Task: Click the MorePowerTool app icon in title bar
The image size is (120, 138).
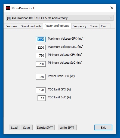Action: tap(8, 8)
